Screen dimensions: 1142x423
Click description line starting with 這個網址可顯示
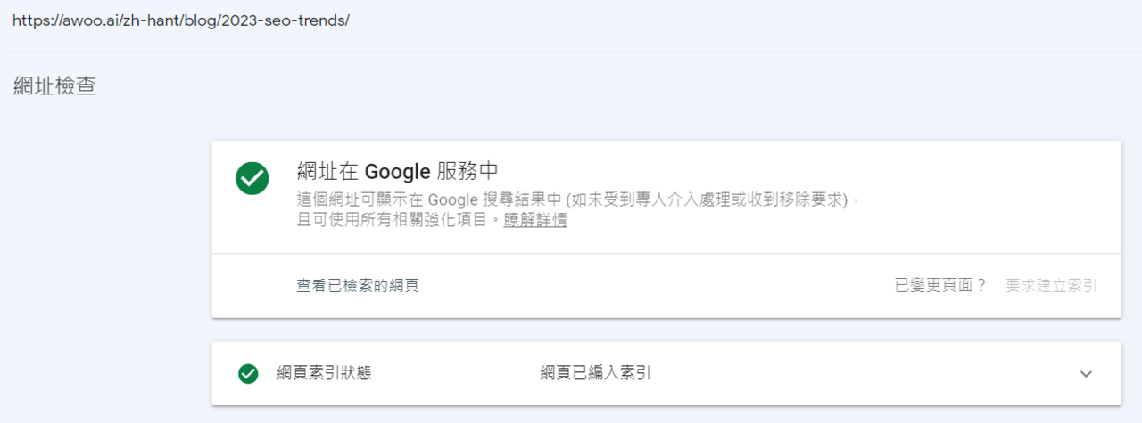point(578,199)
